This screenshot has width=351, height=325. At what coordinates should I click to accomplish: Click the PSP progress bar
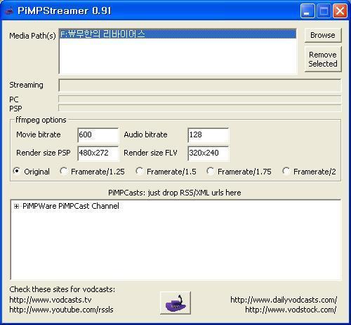pos(200,108)
